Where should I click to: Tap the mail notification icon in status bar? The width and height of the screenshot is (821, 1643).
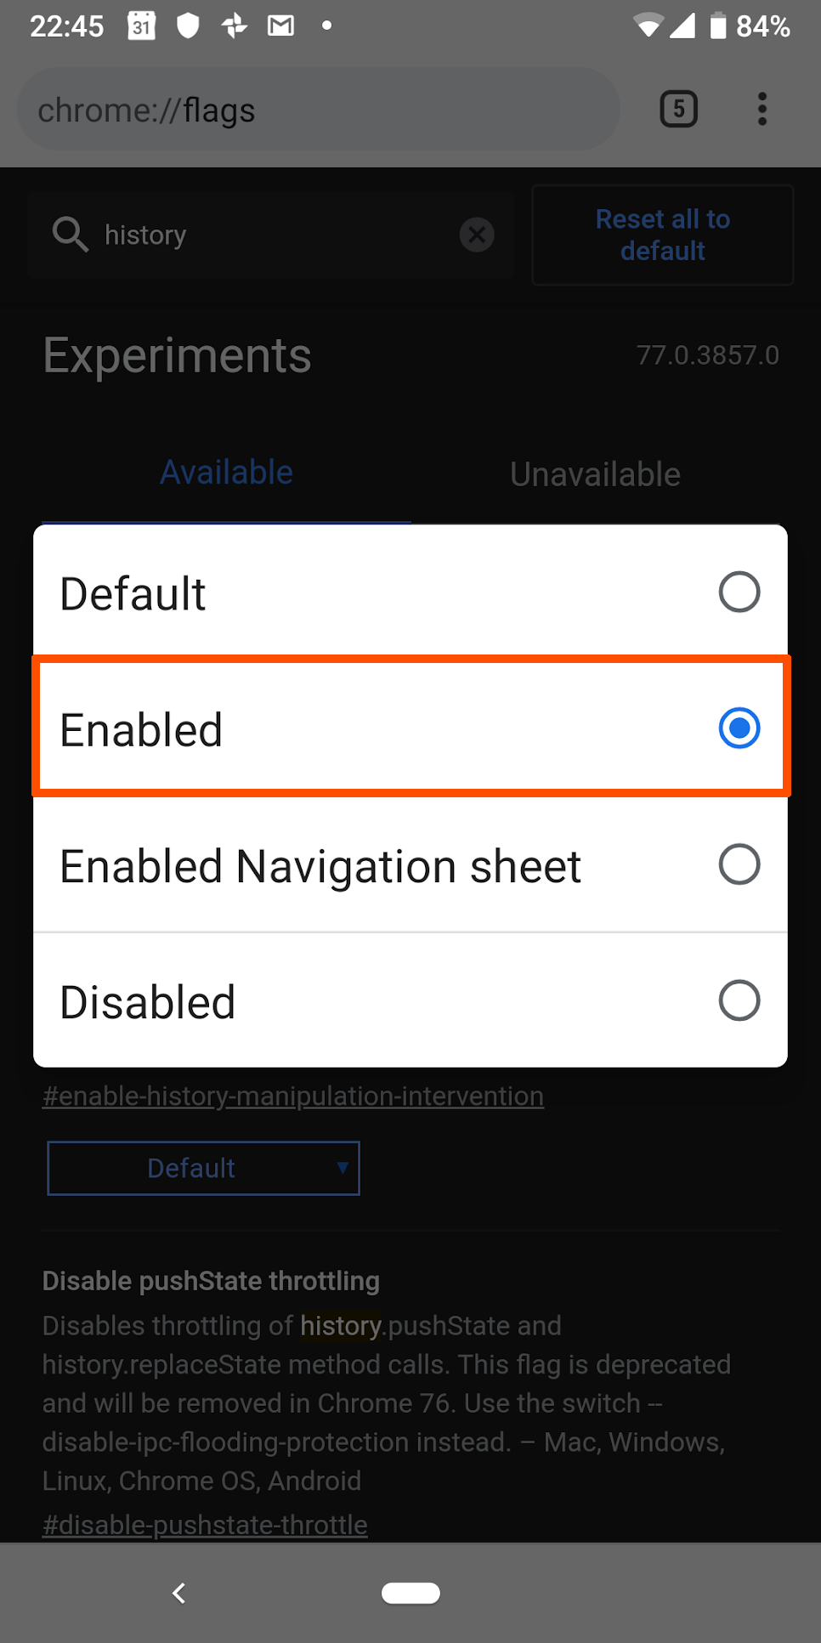pos(280,26)
